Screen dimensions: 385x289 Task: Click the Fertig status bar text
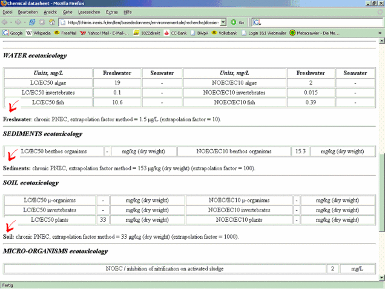click(x=8, y=285)
